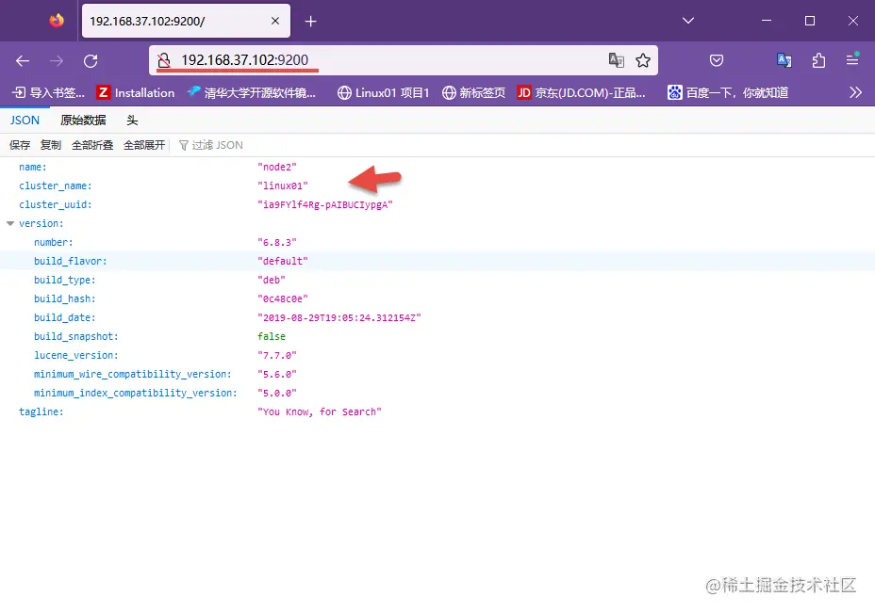This screenshot has width=875, height=613.
Task: Open the Firefox application menu
Action: coord(852,59)
